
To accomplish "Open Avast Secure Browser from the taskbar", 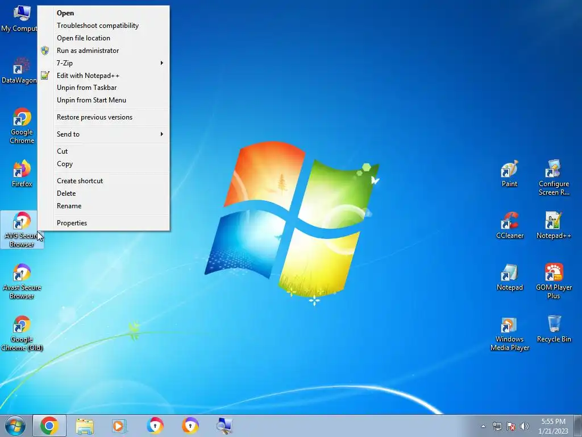I will click(x=190, y=426).
